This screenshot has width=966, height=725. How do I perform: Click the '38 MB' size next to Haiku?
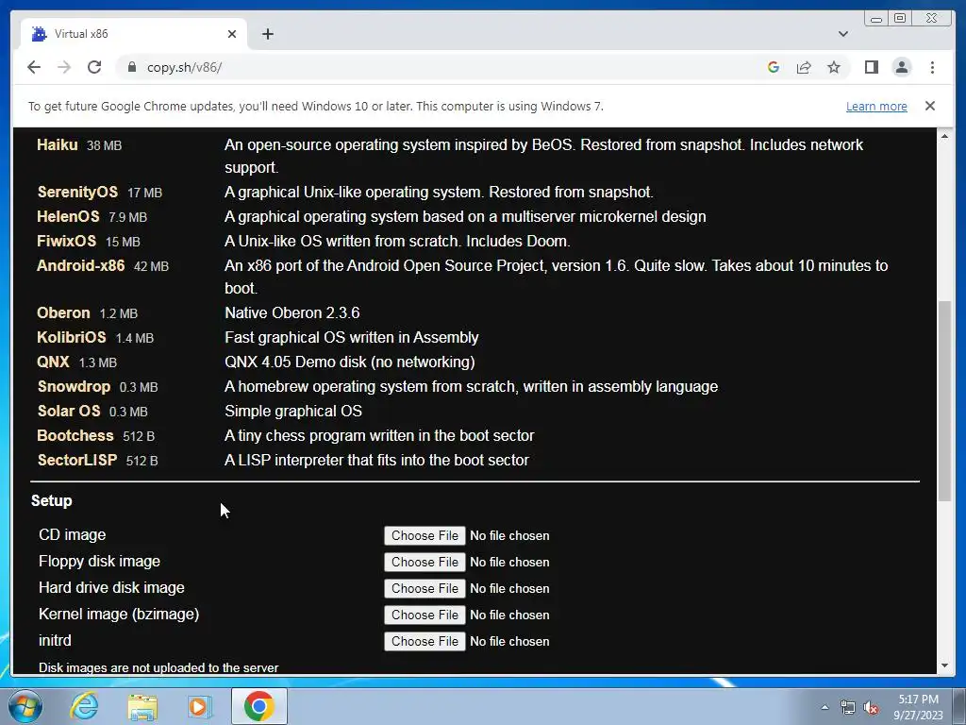click(104, 145)
